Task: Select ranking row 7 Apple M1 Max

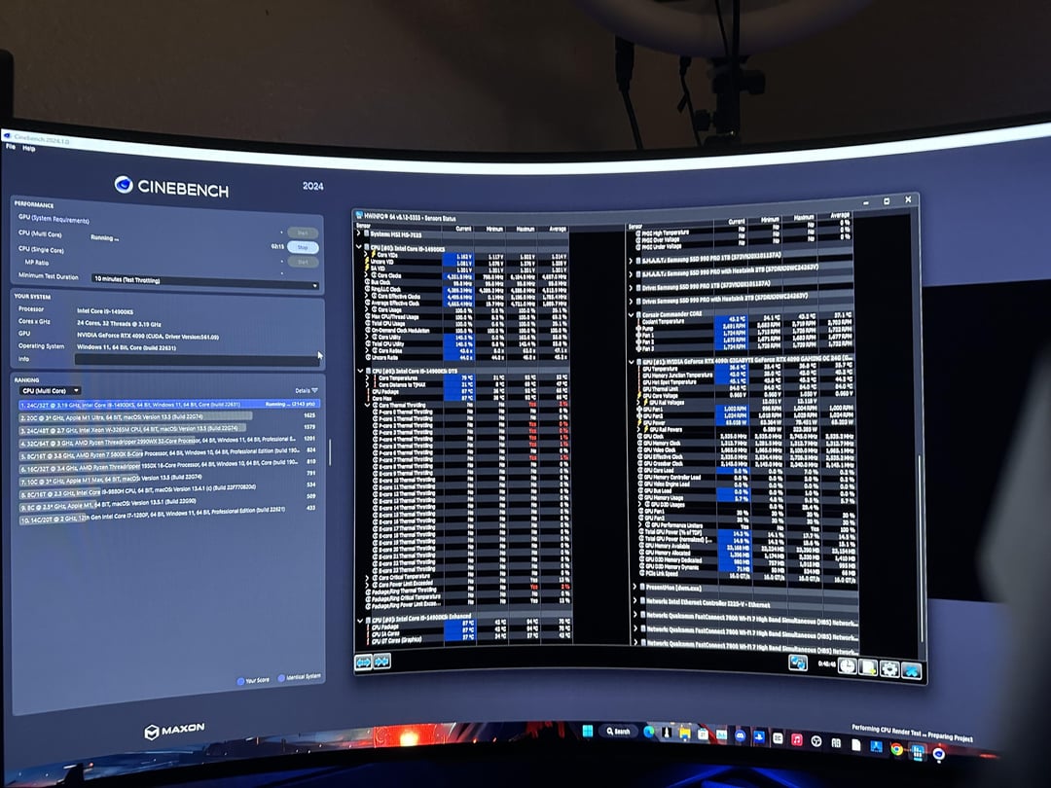Action: [169, 479]
